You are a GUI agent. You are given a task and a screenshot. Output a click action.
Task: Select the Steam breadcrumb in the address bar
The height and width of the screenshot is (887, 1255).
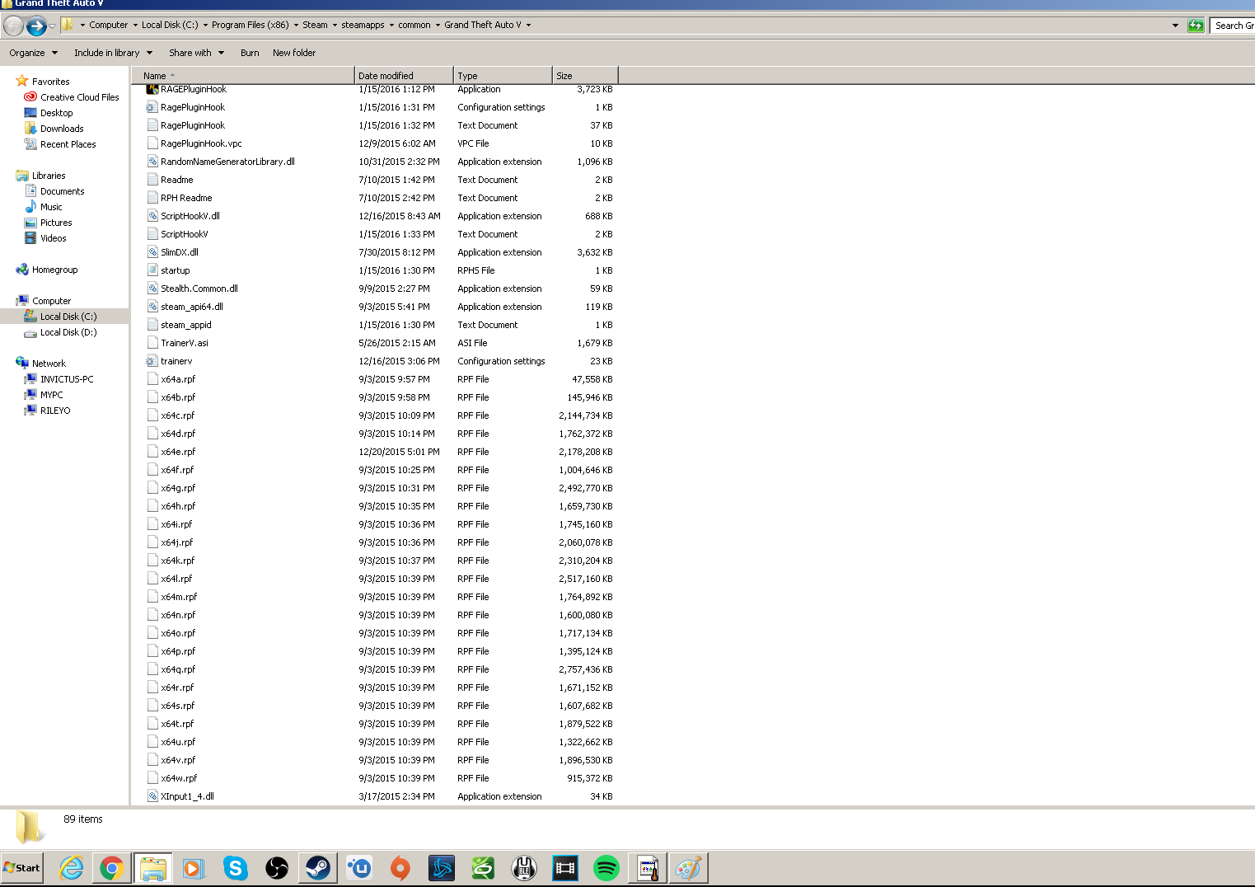pos(315,26)
